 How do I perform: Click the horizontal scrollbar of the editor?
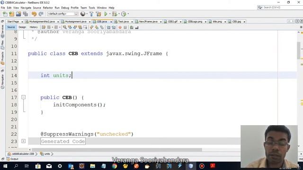click(117, 150)
